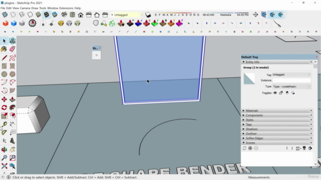Remove scene with minus button

coord(256,148)
